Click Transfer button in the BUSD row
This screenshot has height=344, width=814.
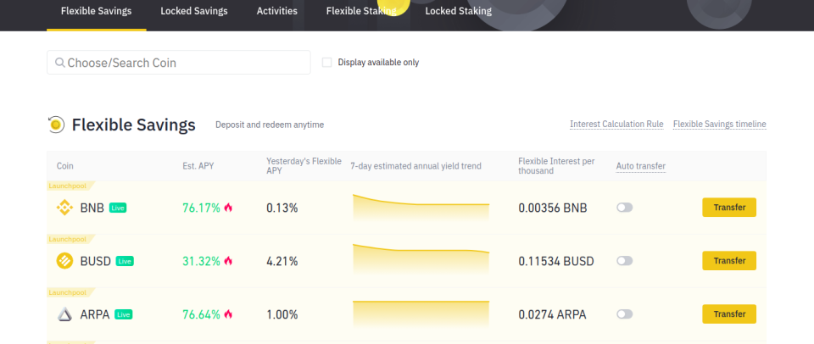(729, 260)
